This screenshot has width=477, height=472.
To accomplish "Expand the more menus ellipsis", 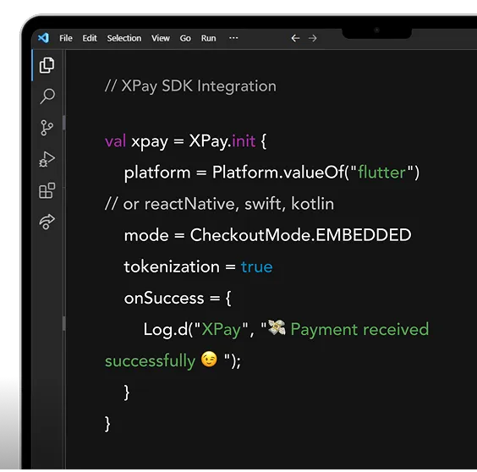I will pyautogui.click(x=233, y=38).
